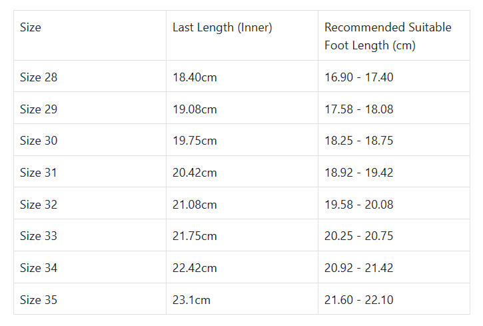Click the 18.40cm last length cell
Viewport: 483px width, 326px height.
(x=195, y=77)
